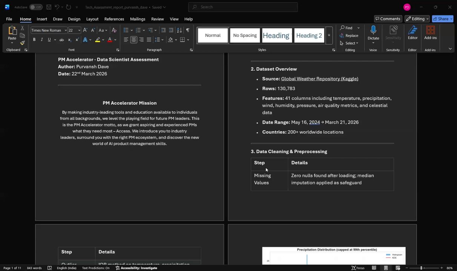Switch to the Insert tab

pos(42,19)
